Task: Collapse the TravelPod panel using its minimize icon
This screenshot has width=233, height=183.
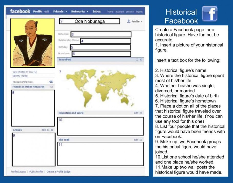Action: coord(137,60)
